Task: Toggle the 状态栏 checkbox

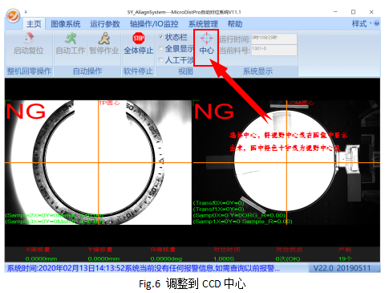Action: (x=161, y=37)
